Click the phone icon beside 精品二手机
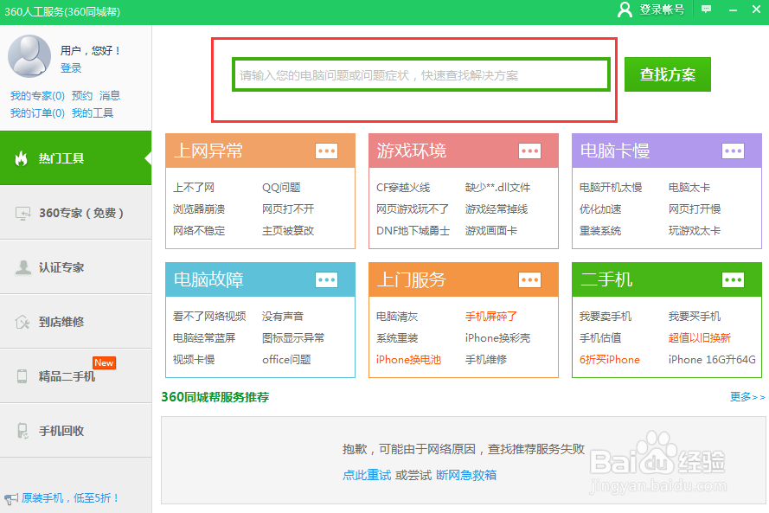 22,376
